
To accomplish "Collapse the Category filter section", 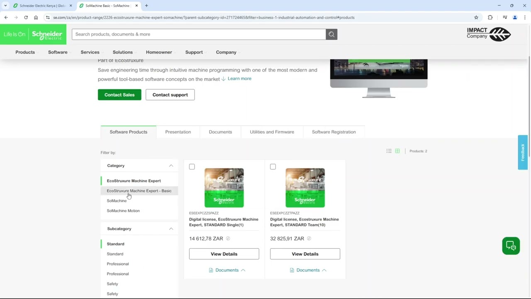I will 171,166.
